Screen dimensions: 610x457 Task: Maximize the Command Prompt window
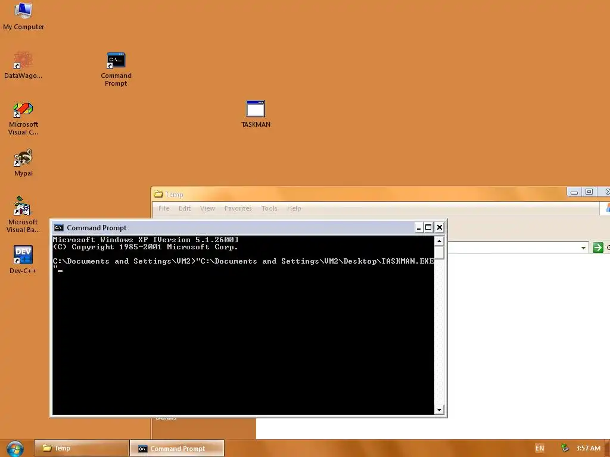[428, 228]
